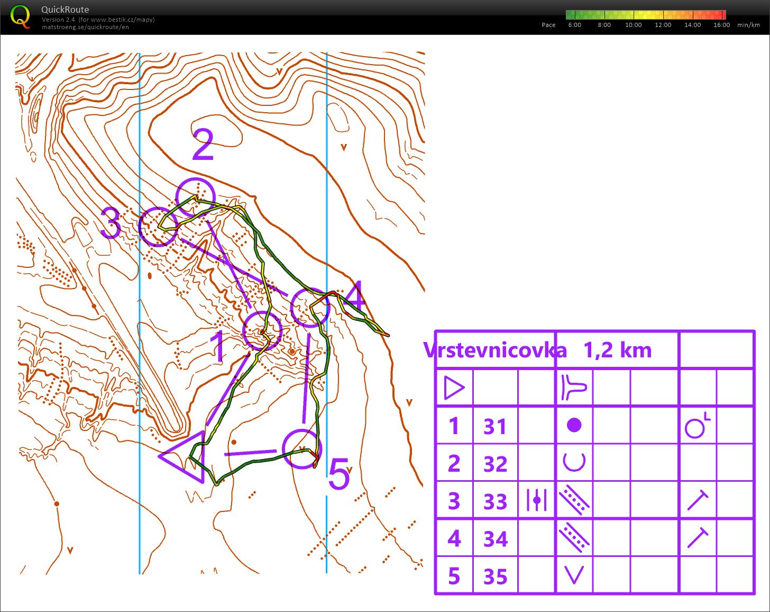This screenshot has height=612, width=770.
Task: Click control circle 5 on the map
Action: [x=302, y=449]
